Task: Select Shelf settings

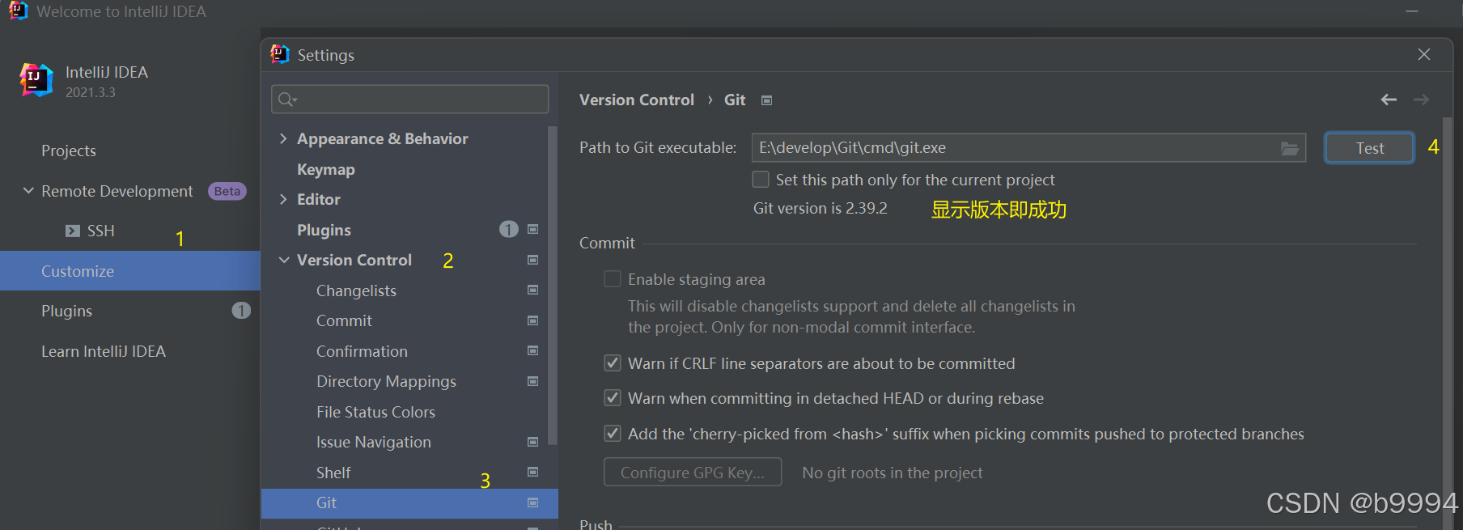Action: click(x=333, y=473)
